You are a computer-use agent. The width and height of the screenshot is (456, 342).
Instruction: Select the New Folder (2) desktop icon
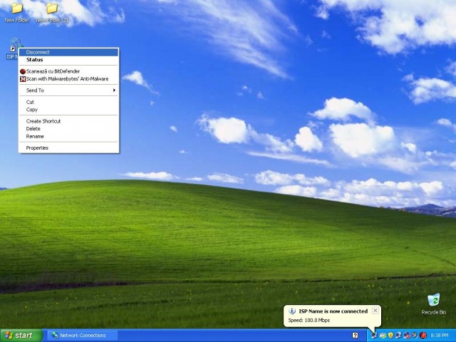[x=52, y=13]
